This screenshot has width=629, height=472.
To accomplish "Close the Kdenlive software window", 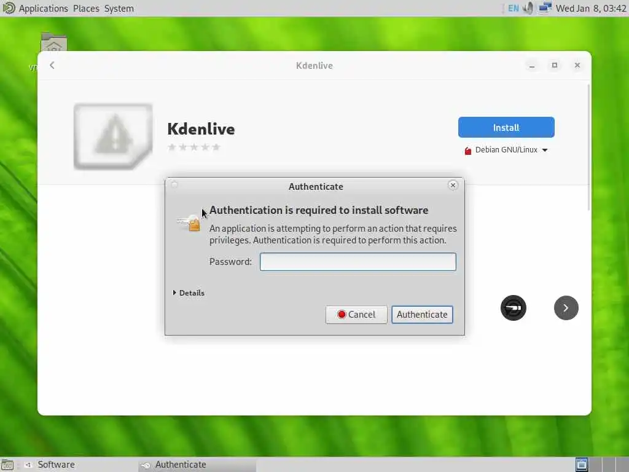I will tap(577, 65).
